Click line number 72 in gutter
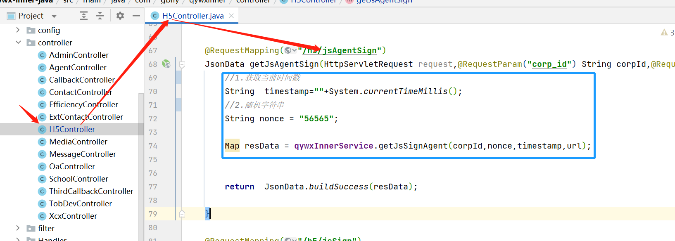 [x=153, y=118]
